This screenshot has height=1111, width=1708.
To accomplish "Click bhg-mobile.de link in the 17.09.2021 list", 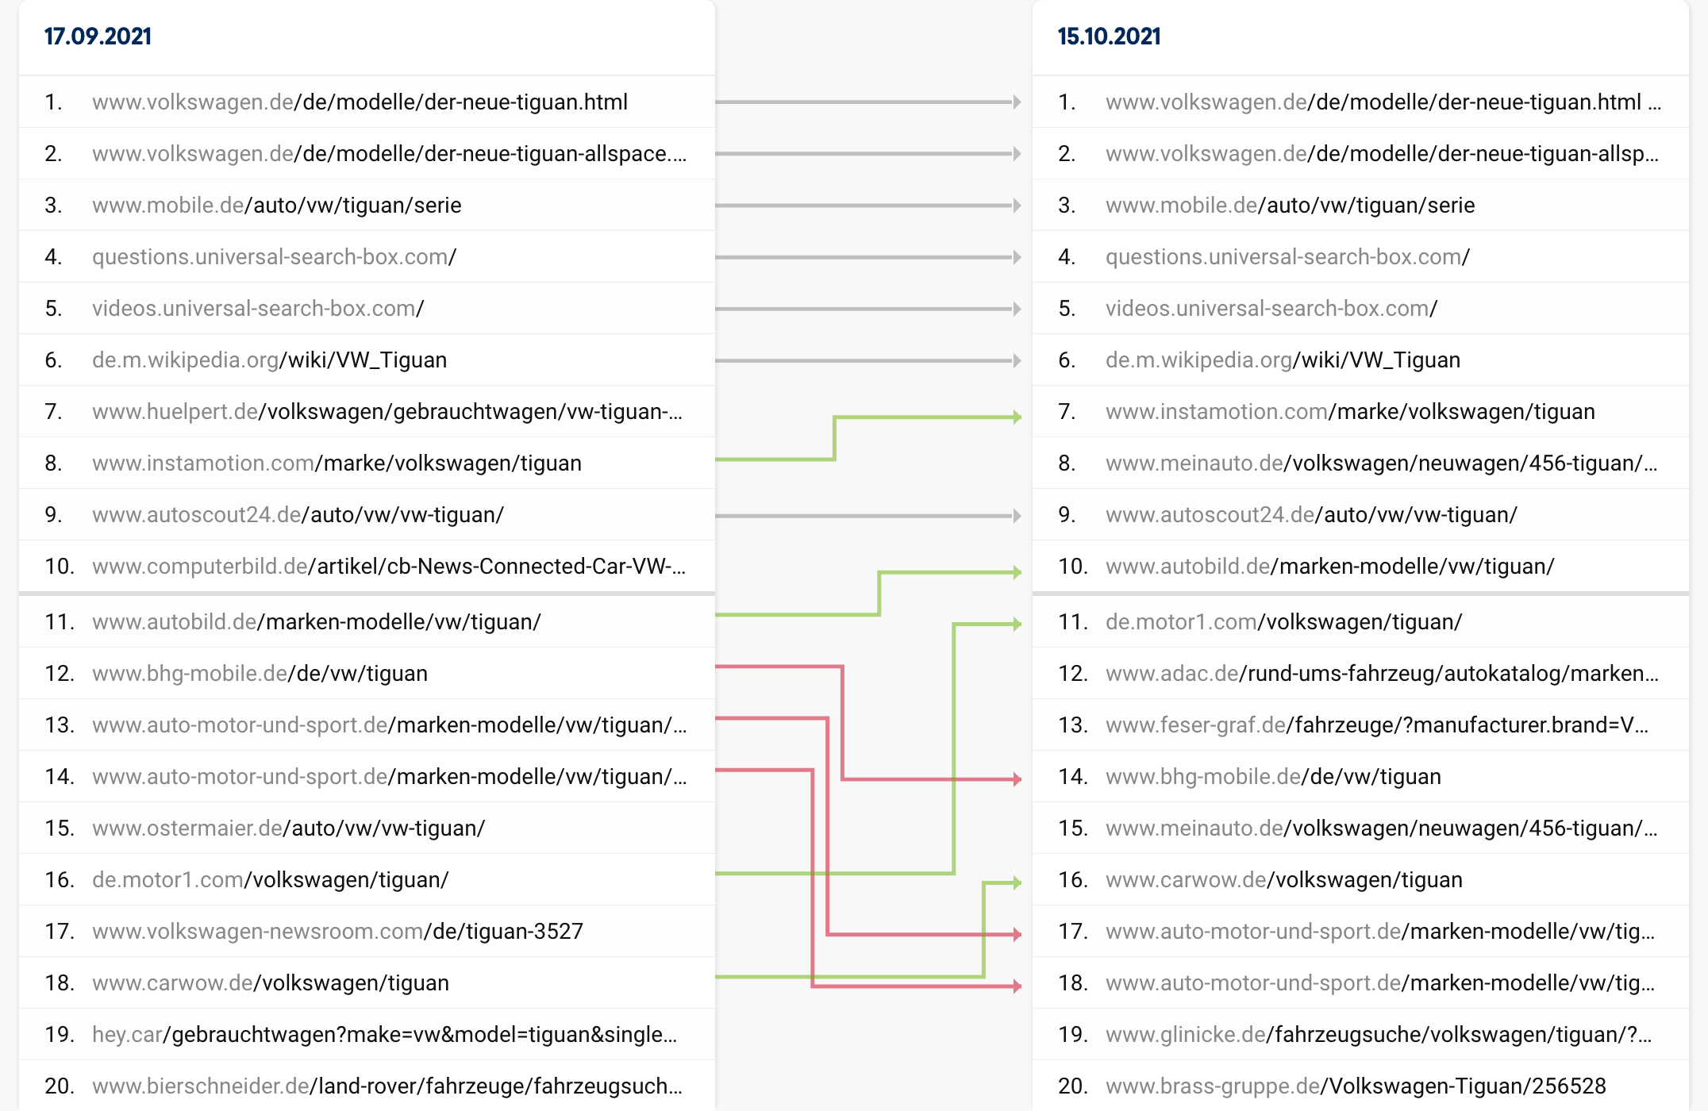I will coord(260,674).
